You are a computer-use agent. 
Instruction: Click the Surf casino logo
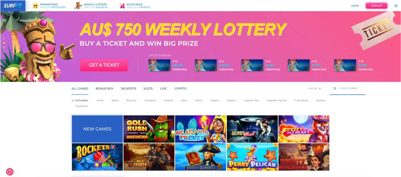tap(13, 5)
